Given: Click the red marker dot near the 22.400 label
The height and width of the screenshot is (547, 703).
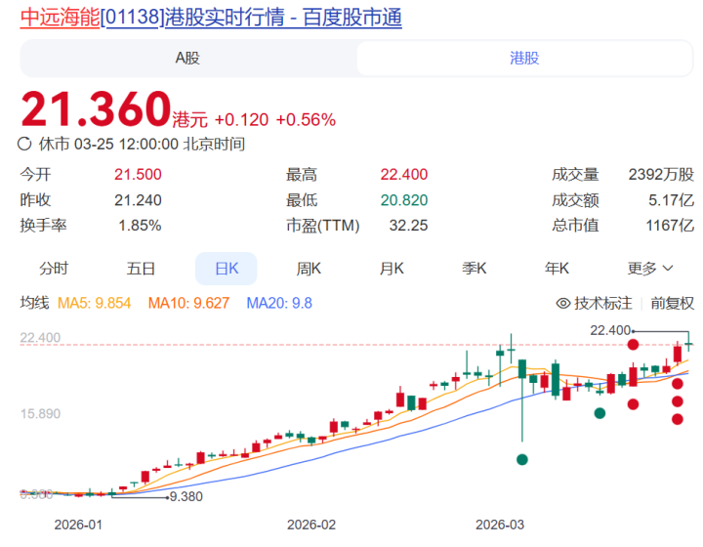Looking at the screenshot, I should (633, 345).
